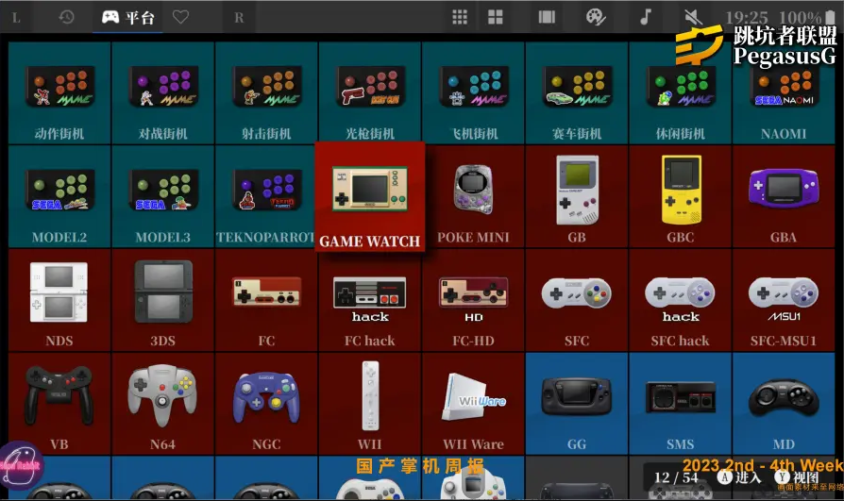This screenshot has height=501, width=844.
Task: Open the 飞机街机 plane arcade tile
Action: pyautogui.click(x=473, y=93)
